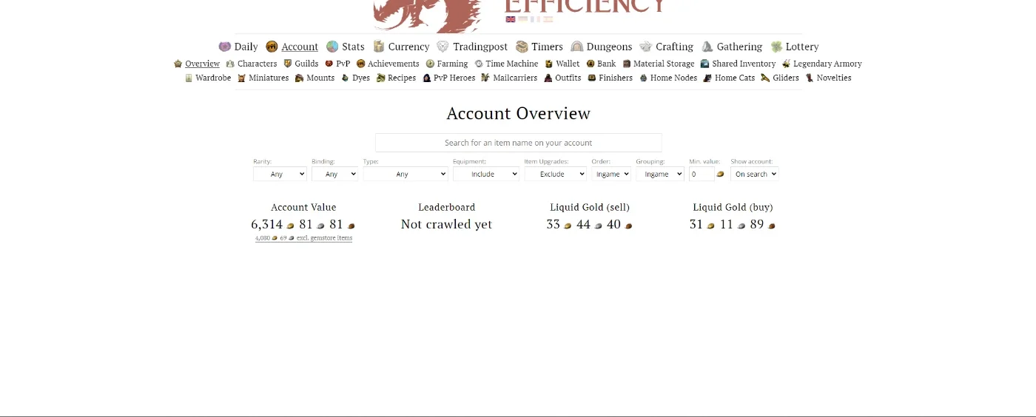Click the Account coin icon
Screen dimensions: 1036x417
(272, 47)
